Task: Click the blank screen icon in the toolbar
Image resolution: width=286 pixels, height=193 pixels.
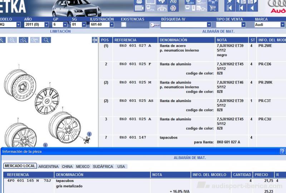Action: click(x=151, y=2)
